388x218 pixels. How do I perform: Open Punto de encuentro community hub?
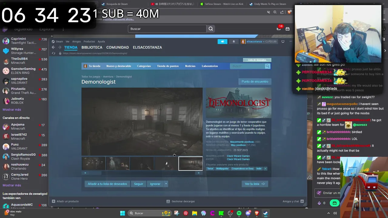(x=255, y=81)
